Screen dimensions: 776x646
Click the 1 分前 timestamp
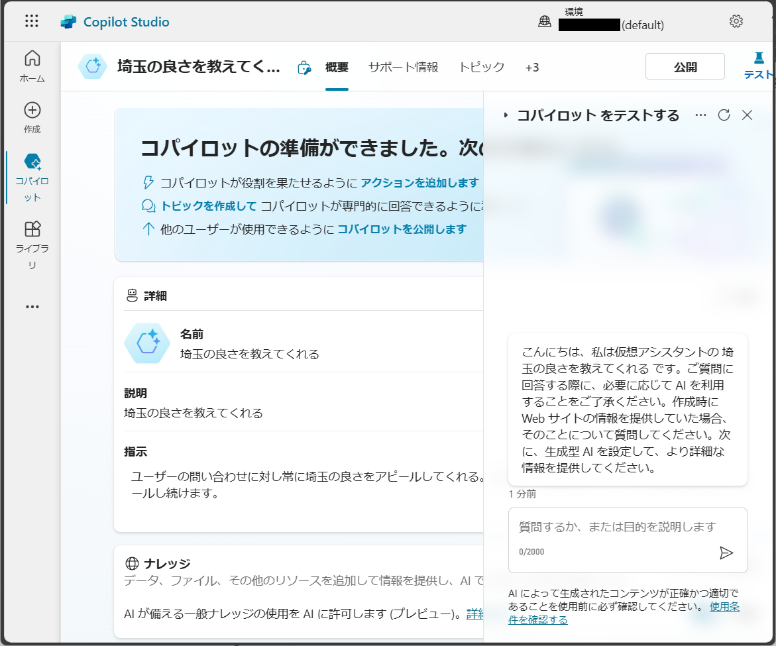pos(522,494)
